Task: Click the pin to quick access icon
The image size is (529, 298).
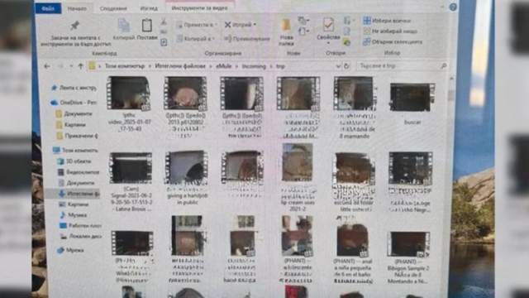Action: tap(74, 26)
